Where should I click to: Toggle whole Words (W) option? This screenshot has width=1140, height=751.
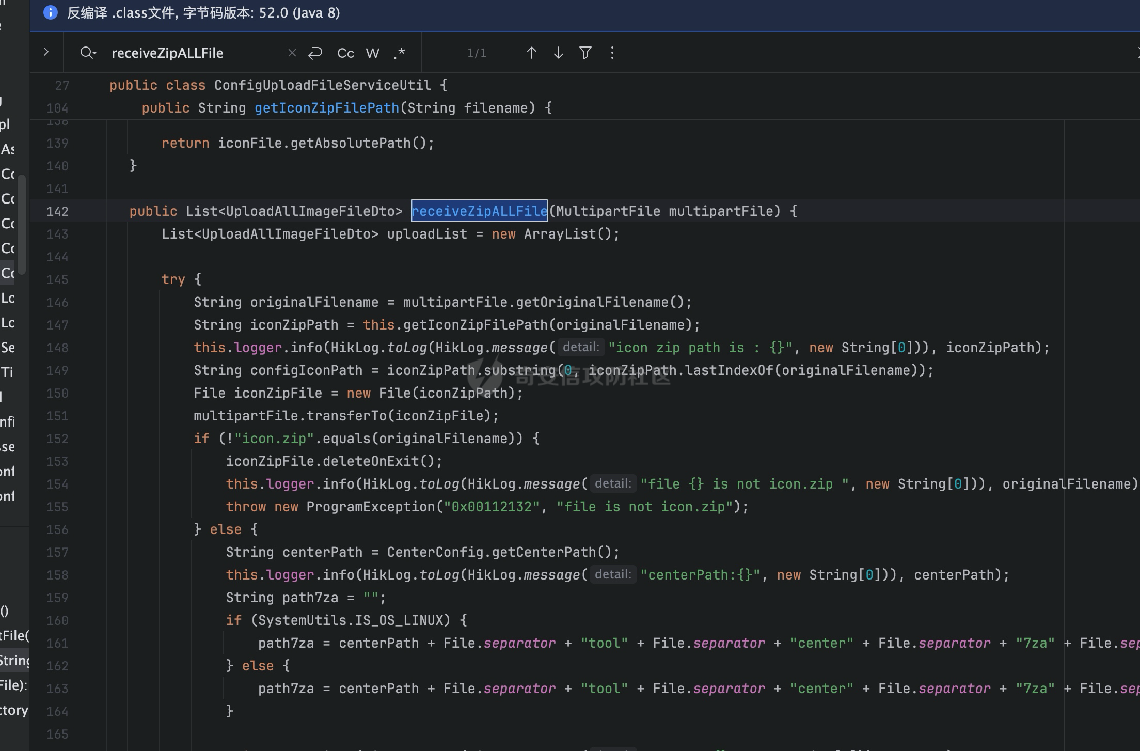coord(373,53)
